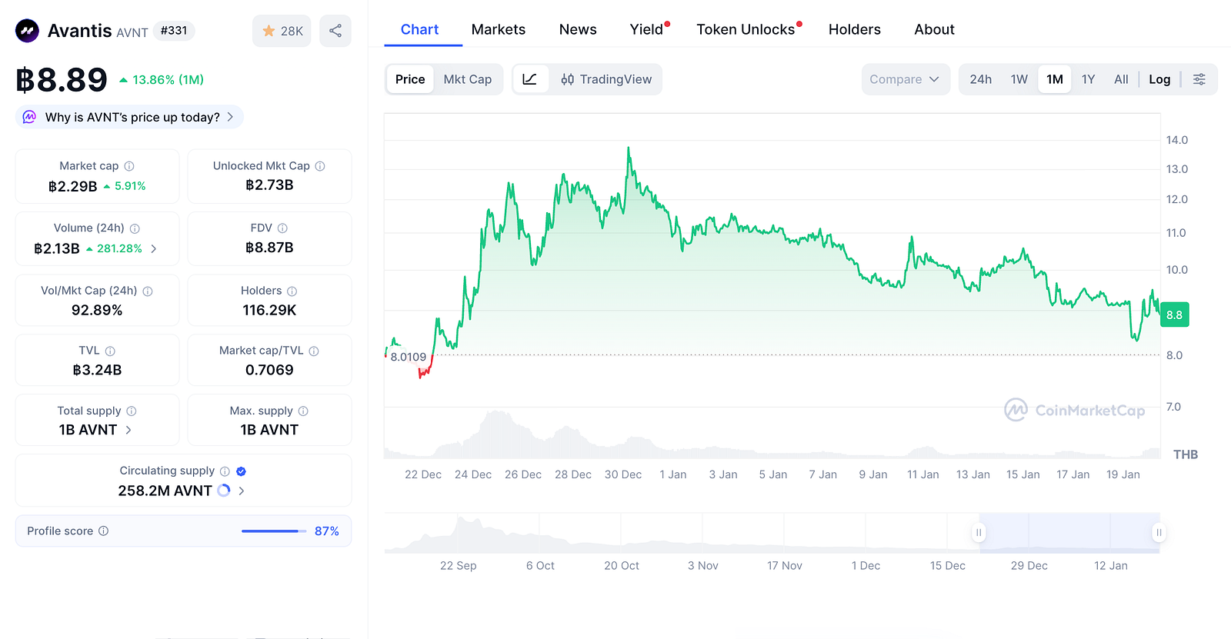
Task: Show Unlocked Mkt Cap info icon
Action: click(320, 166)
